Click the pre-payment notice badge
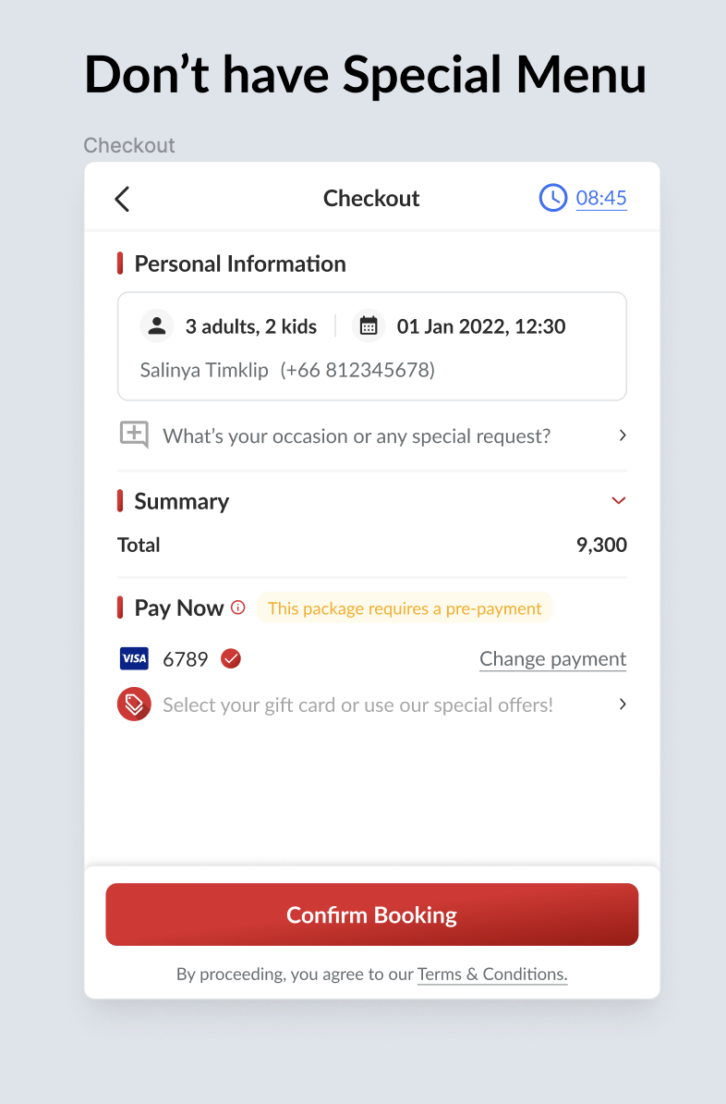 click(405, 608)
